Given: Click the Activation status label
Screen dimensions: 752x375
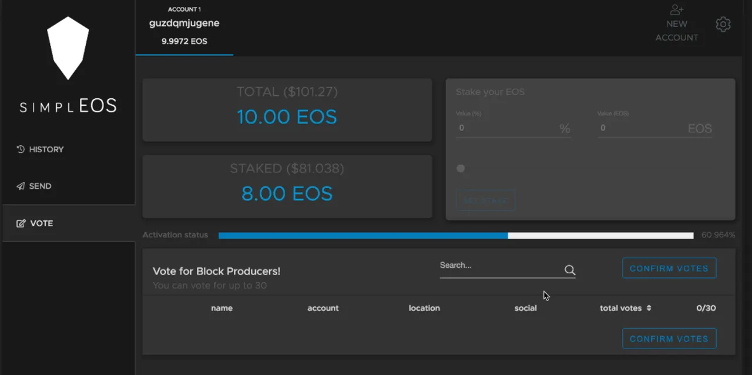Looking at the screenshot, I should tap(175, 235).
